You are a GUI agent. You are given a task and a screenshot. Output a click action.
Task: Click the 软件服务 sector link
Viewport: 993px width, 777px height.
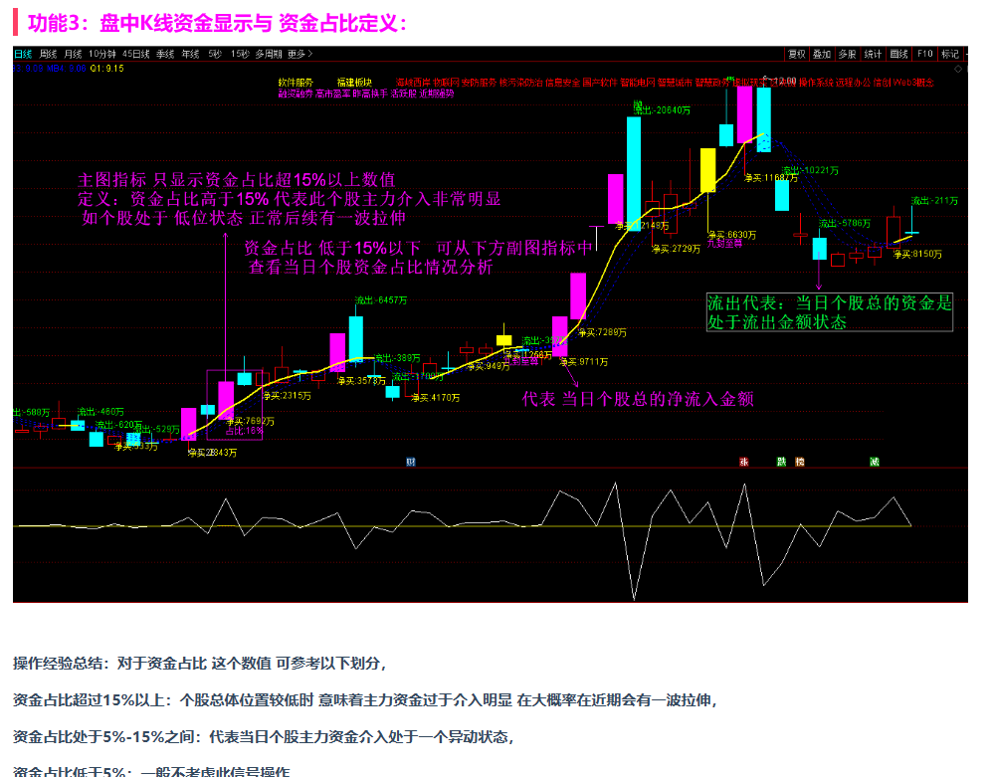[296, 82]
